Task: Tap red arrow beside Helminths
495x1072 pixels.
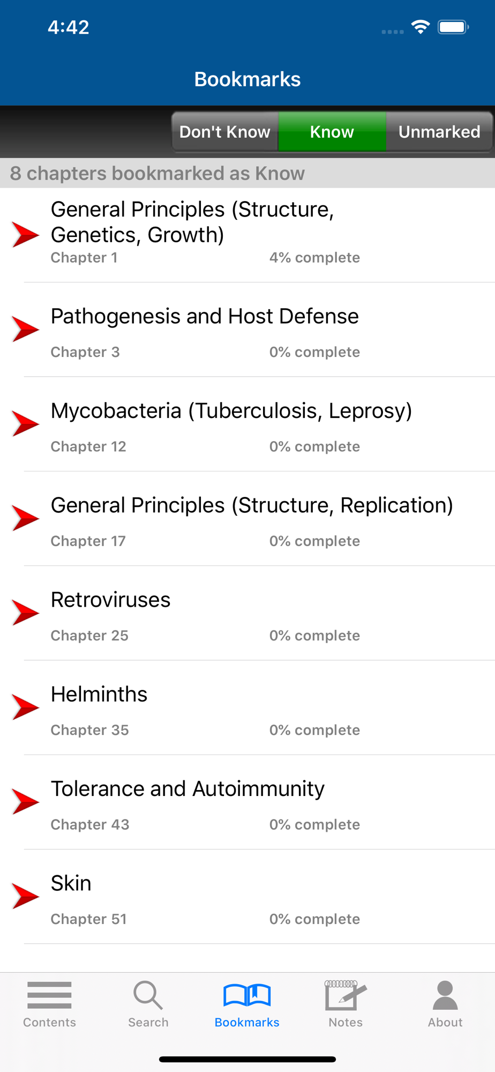Action: [x=25, y=707]
